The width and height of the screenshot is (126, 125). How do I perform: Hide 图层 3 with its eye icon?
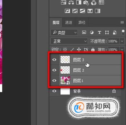click(x=54, y=59)
